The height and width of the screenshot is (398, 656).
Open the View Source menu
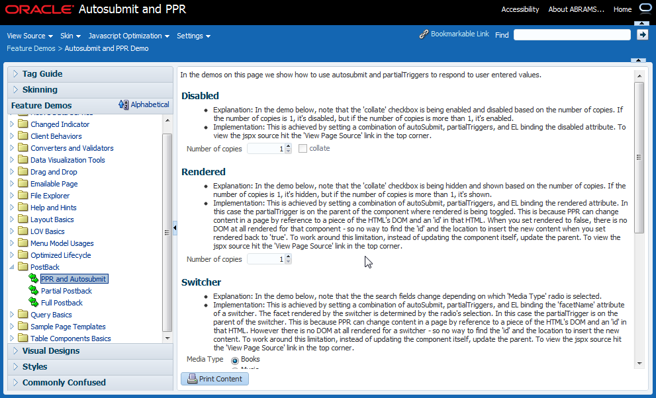click(x=30, y=36)
